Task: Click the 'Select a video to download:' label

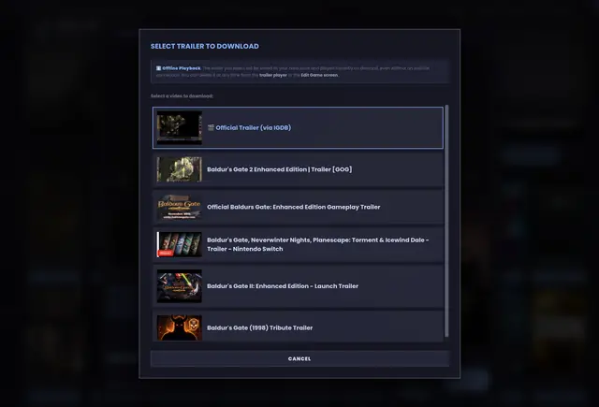Action: pyautogui.click(x=182, y=95)
